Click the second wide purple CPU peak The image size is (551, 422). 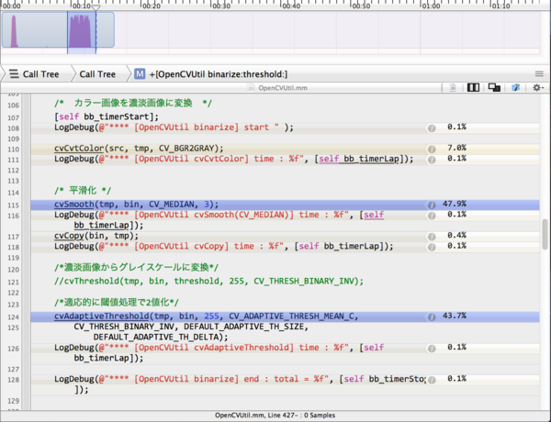(x=80, y=31)
